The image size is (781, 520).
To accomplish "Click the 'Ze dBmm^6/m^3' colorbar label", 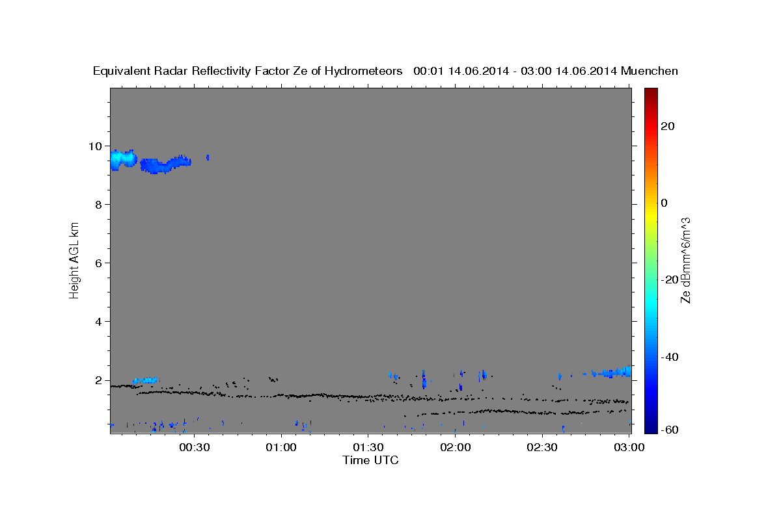I will (685, 260).
